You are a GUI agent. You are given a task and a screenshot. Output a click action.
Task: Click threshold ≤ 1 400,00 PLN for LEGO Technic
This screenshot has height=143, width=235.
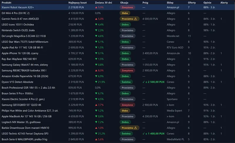(155, 134)
